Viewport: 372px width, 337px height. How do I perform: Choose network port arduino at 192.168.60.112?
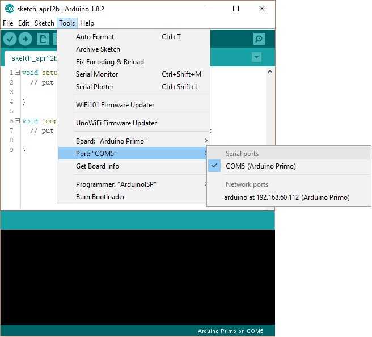(x=286, y=197)
